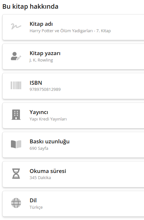Screen dimensions: 144x220
Task: Click the Baskı uzunluğu heading
Action: coord(50,141)
